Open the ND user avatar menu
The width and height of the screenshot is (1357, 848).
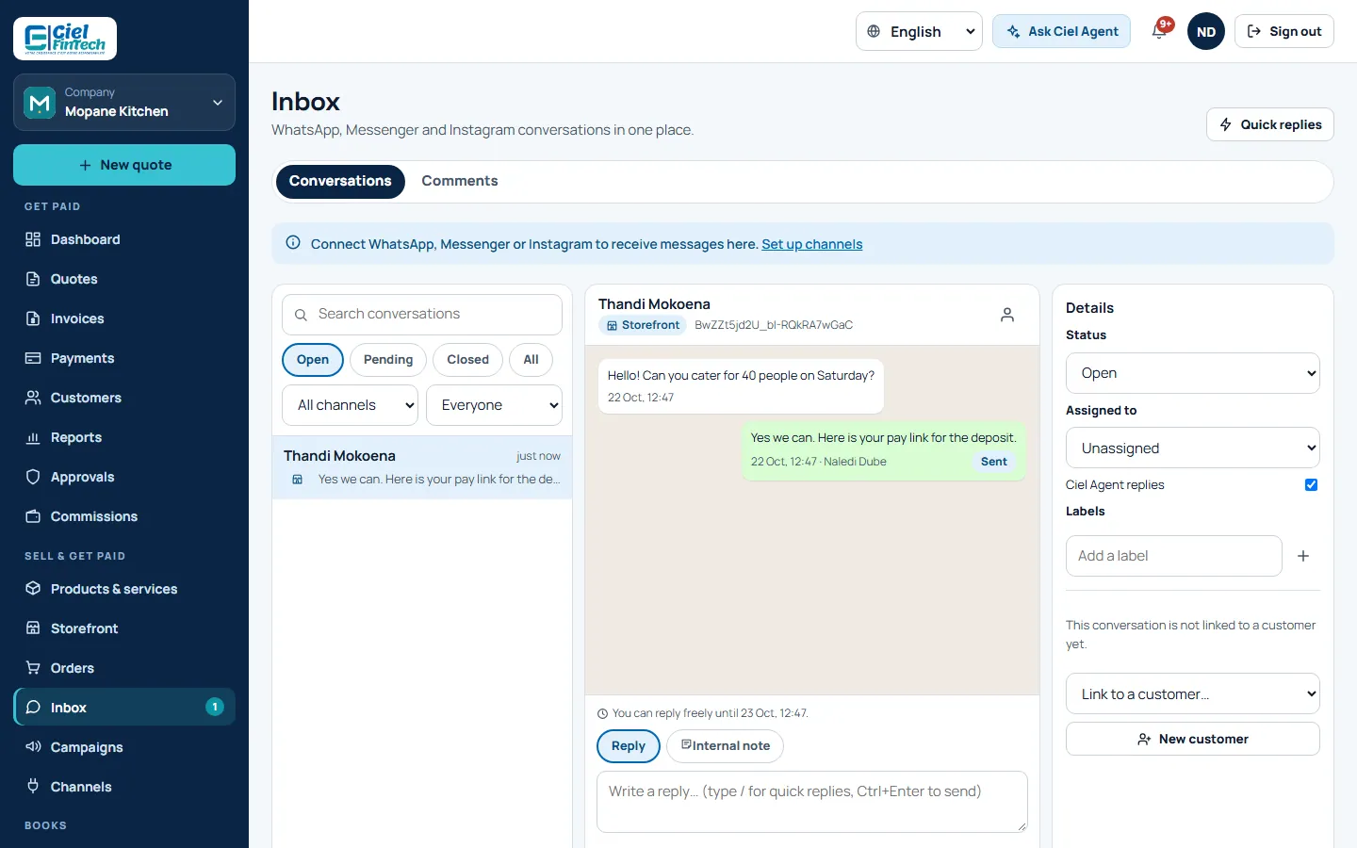click(x=1206, y=31)
